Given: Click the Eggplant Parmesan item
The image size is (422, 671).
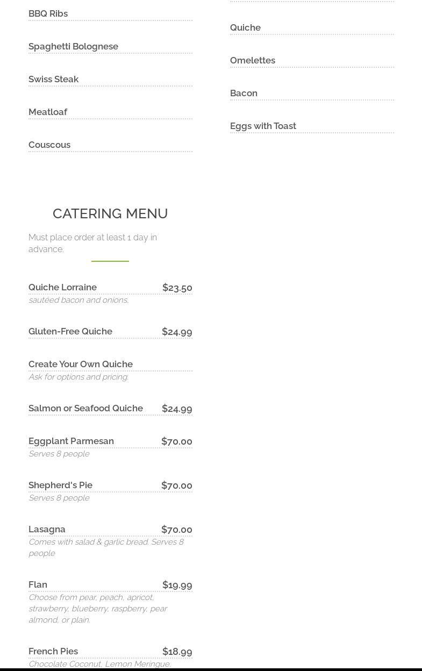Looking at the screenshot, I should coord(71,441).
